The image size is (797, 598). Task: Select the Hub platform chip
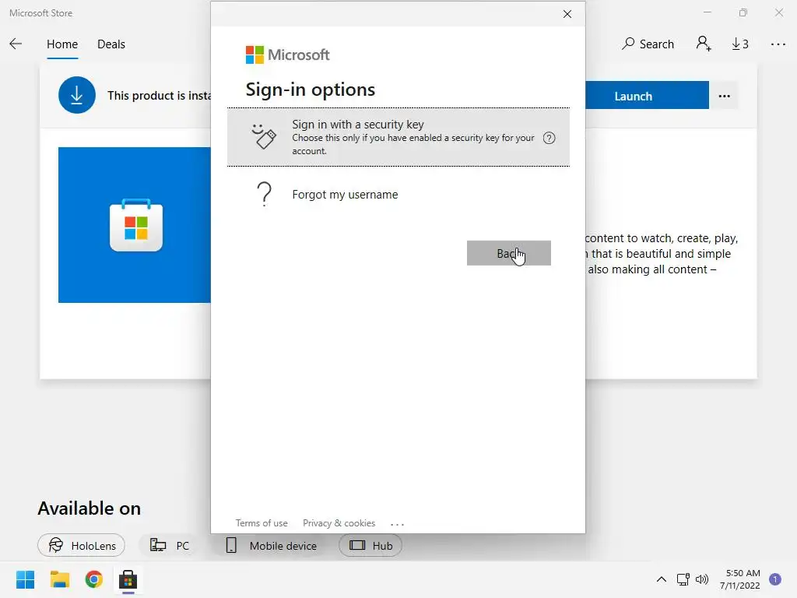[370, 546]
